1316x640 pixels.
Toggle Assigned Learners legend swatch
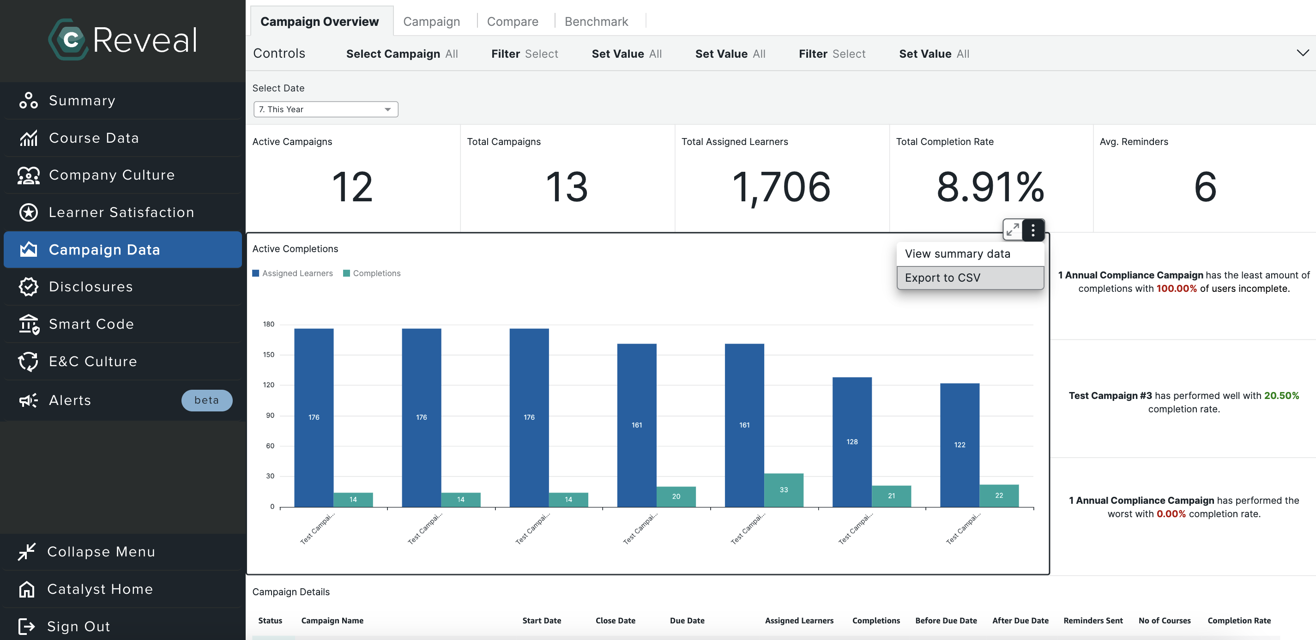click(255, 273)
